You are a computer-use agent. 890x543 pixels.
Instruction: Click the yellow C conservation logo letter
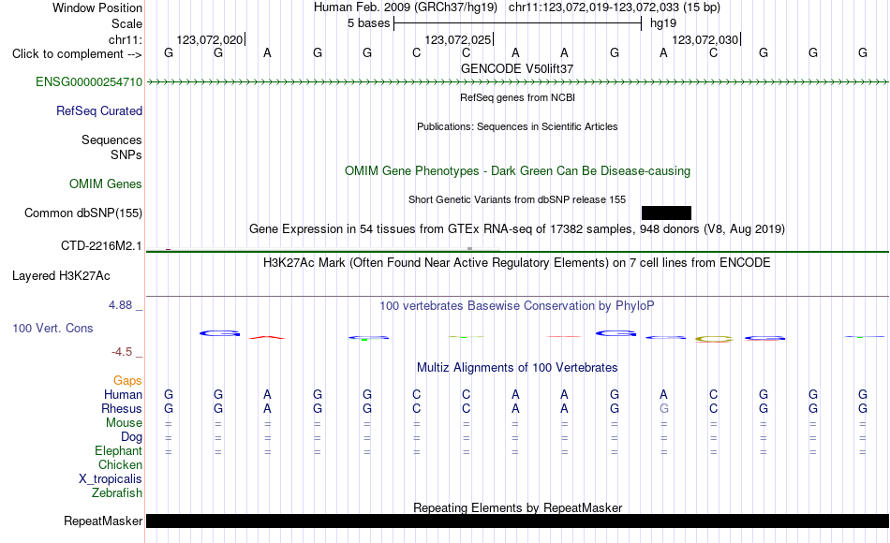(x=714, y=339)
